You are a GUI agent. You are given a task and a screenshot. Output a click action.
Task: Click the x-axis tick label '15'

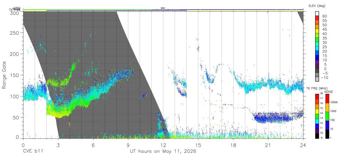198,145
